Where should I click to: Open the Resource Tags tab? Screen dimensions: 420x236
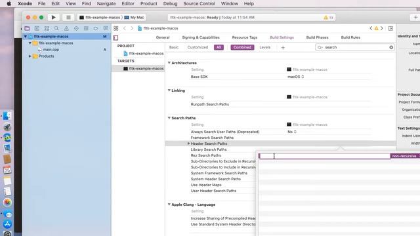tap(245, 37)
